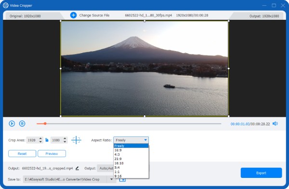The image size is (289, 189).
Task: Decrease crop width with down arrow
Action: (x=40, y=142)
